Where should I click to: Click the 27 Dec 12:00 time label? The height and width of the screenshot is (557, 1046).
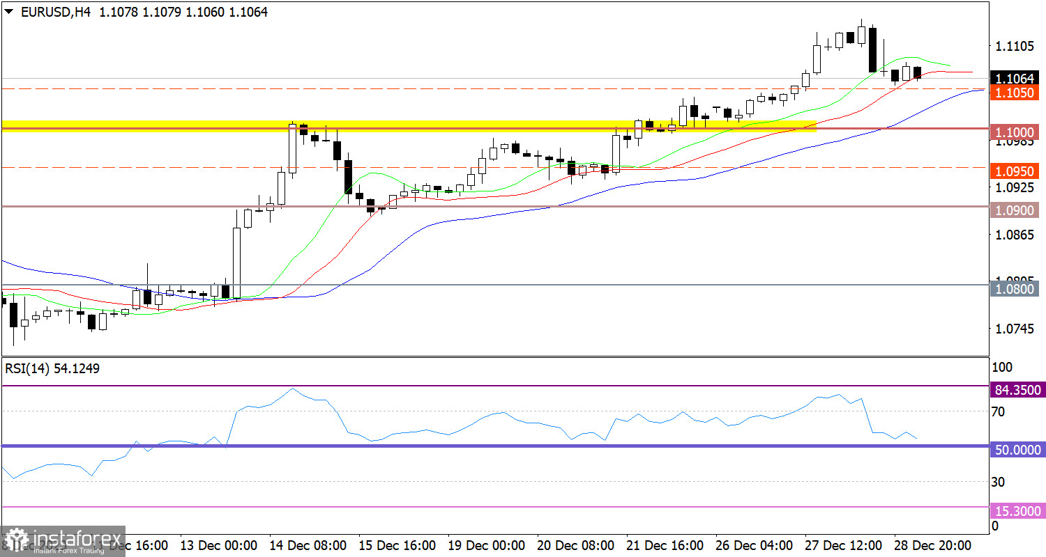844,544
